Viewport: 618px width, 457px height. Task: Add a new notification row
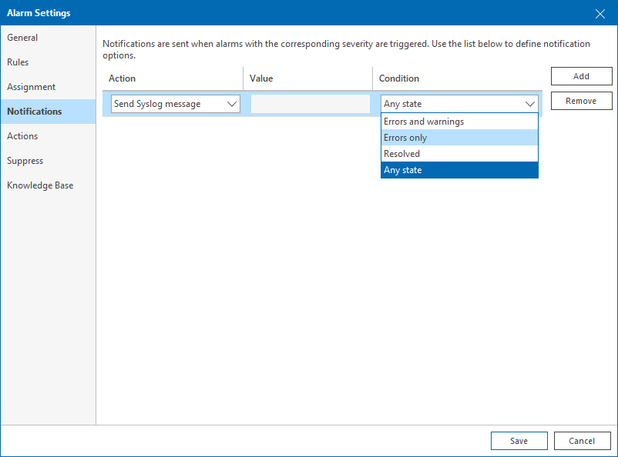(x=581, y=76)
